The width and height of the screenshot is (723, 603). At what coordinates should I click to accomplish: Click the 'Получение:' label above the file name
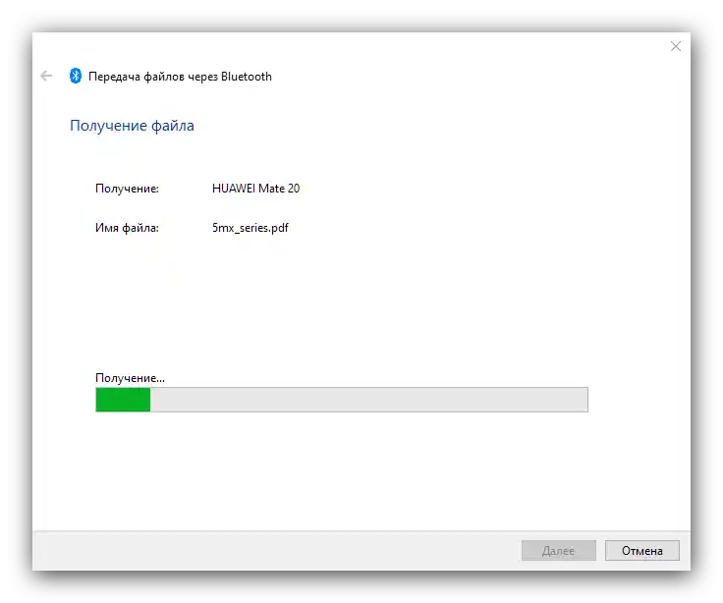click(127, 189)
